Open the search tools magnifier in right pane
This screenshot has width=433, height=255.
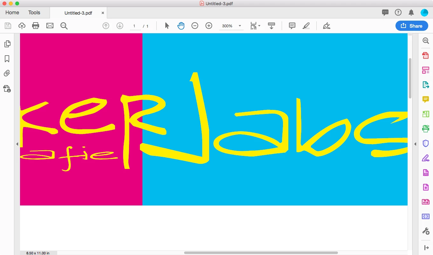(426, 41)
